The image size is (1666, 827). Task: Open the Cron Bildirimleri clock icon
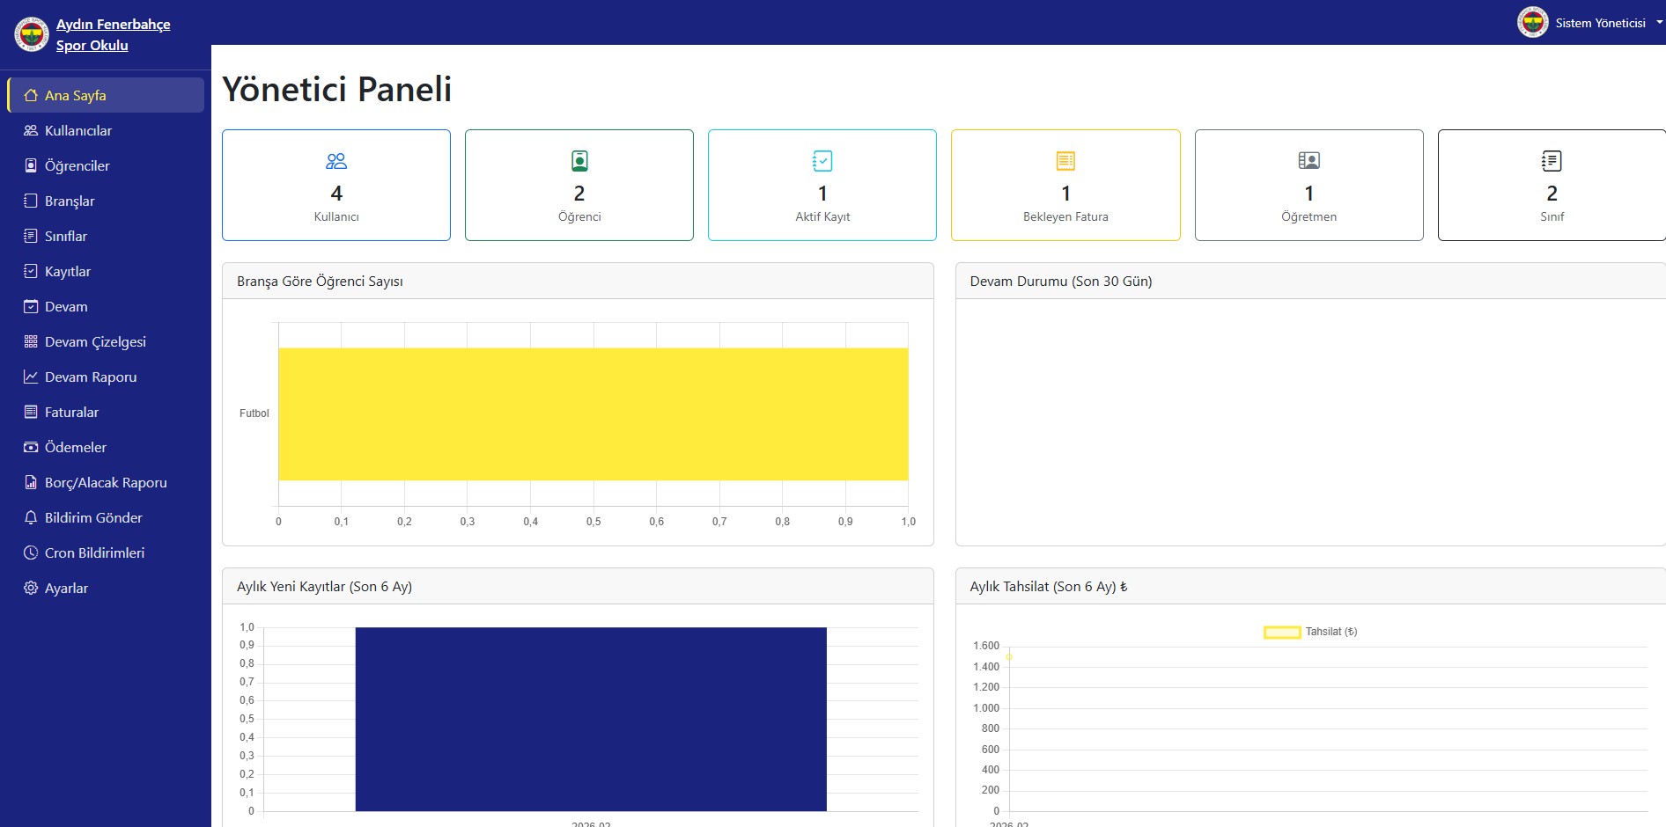tap(31, 553)
